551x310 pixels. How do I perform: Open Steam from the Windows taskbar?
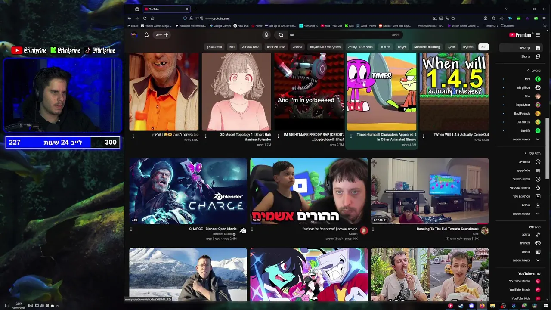coord(461,306)
